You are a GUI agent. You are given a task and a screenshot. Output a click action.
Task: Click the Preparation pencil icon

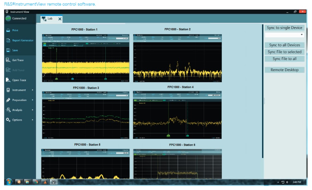pyautogui.click(x=8, y=100)
